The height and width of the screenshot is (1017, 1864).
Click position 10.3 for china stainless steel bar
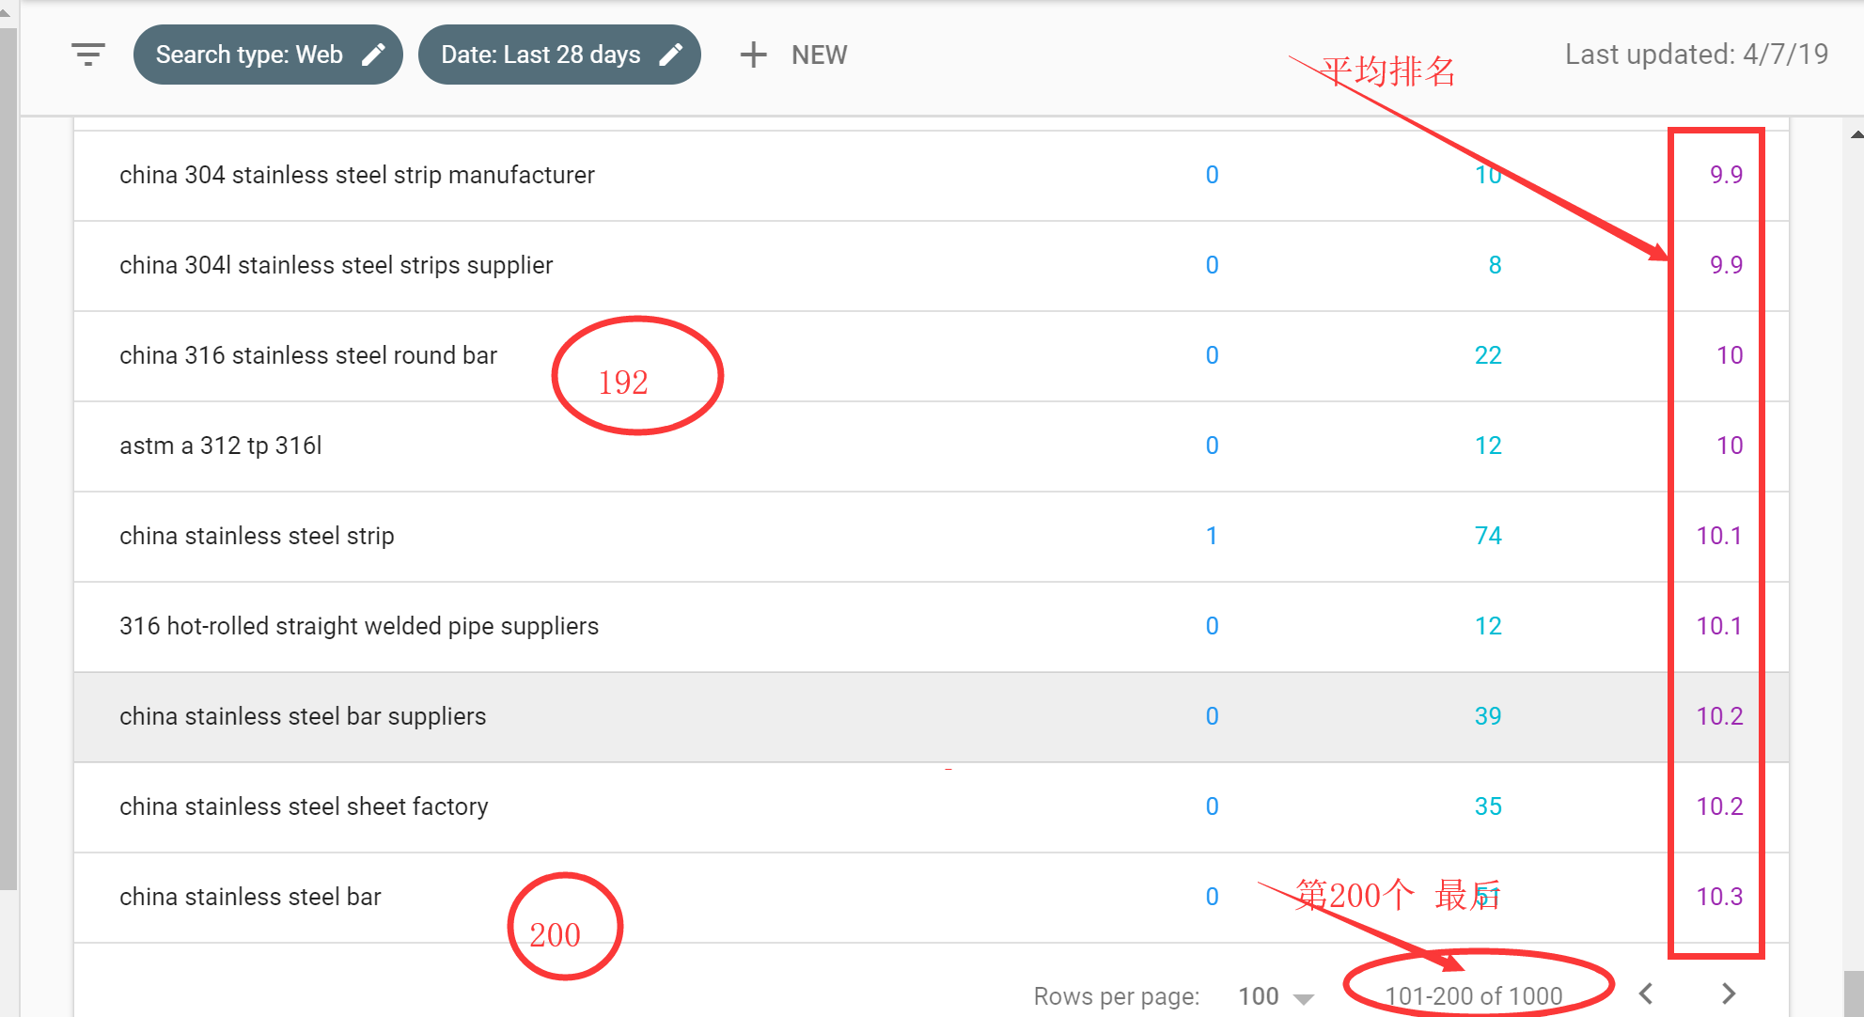1719,897
